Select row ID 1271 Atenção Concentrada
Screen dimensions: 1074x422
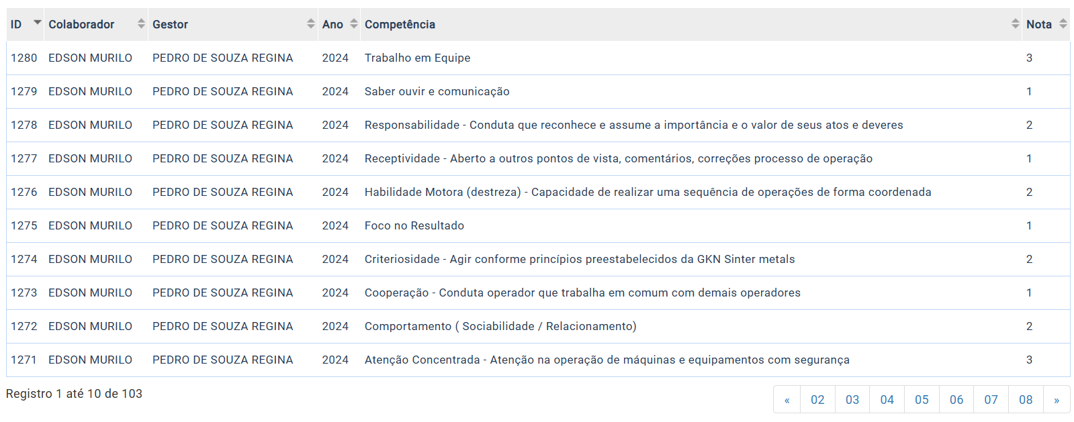pos(607,360)
